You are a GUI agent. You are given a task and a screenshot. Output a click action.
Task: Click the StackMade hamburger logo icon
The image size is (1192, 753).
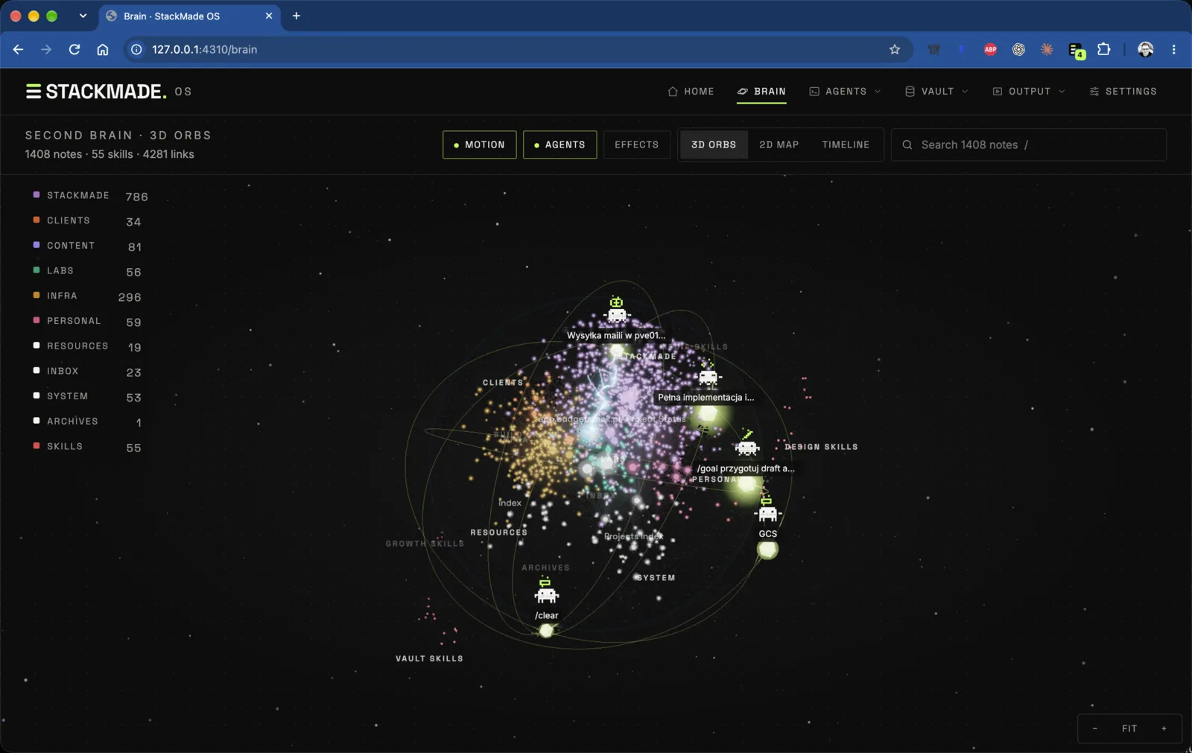tap(33, 91)
